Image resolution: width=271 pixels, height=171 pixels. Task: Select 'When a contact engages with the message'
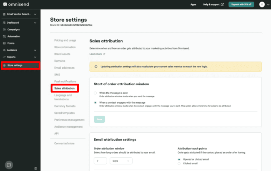click(x=95, y=103)
